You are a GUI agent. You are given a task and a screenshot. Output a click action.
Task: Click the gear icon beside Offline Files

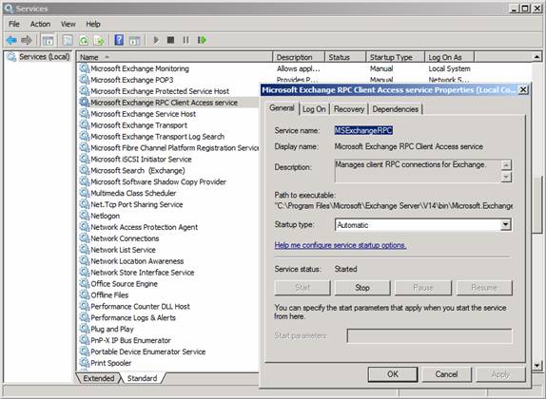[x=84, y=295]
